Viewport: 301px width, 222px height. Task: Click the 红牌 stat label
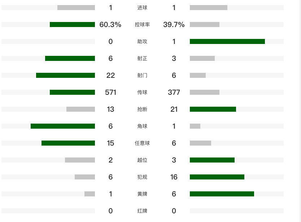(x=142, y=211)
